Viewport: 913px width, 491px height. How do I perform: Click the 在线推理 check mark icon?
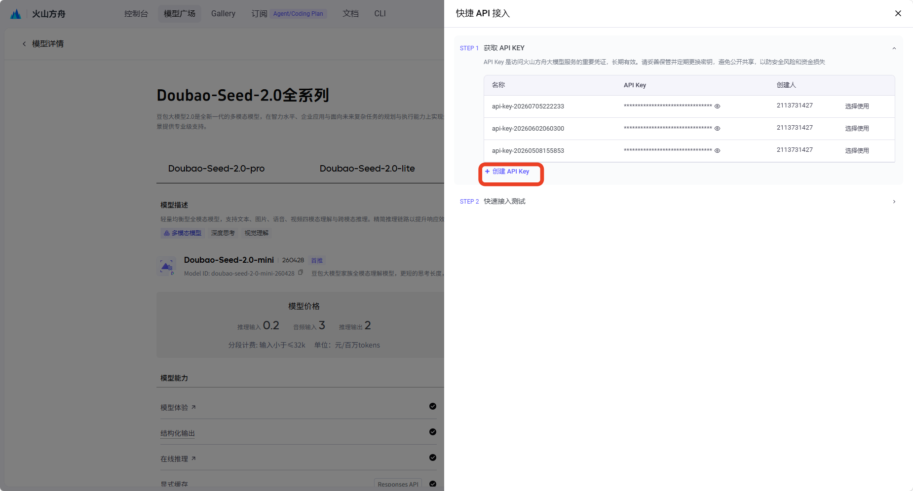coord(433,457)
